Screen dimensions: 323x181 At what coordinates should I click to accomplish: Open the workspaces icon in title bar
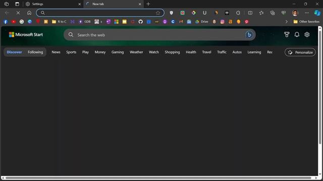point(7,4)
